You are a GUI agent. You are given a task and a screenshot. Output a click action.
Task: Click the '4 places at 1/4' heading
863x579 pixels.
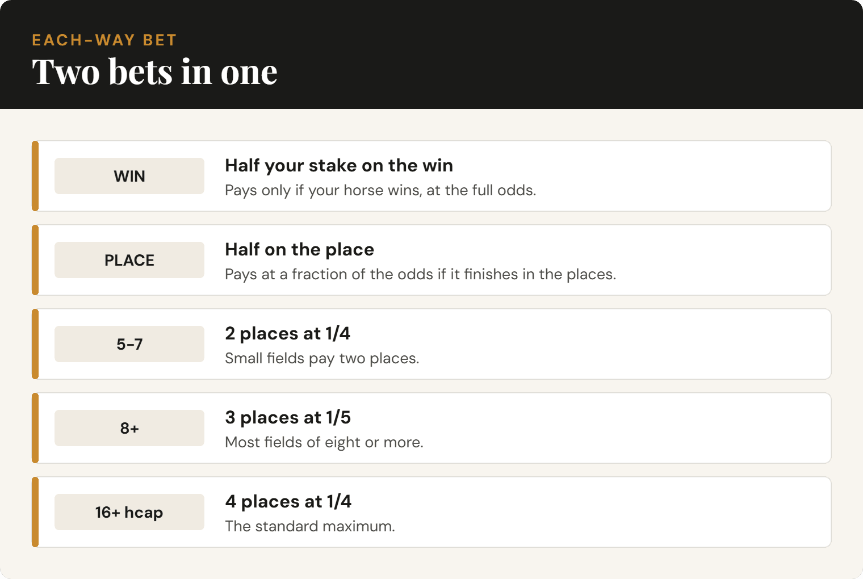tap(288, 501)
